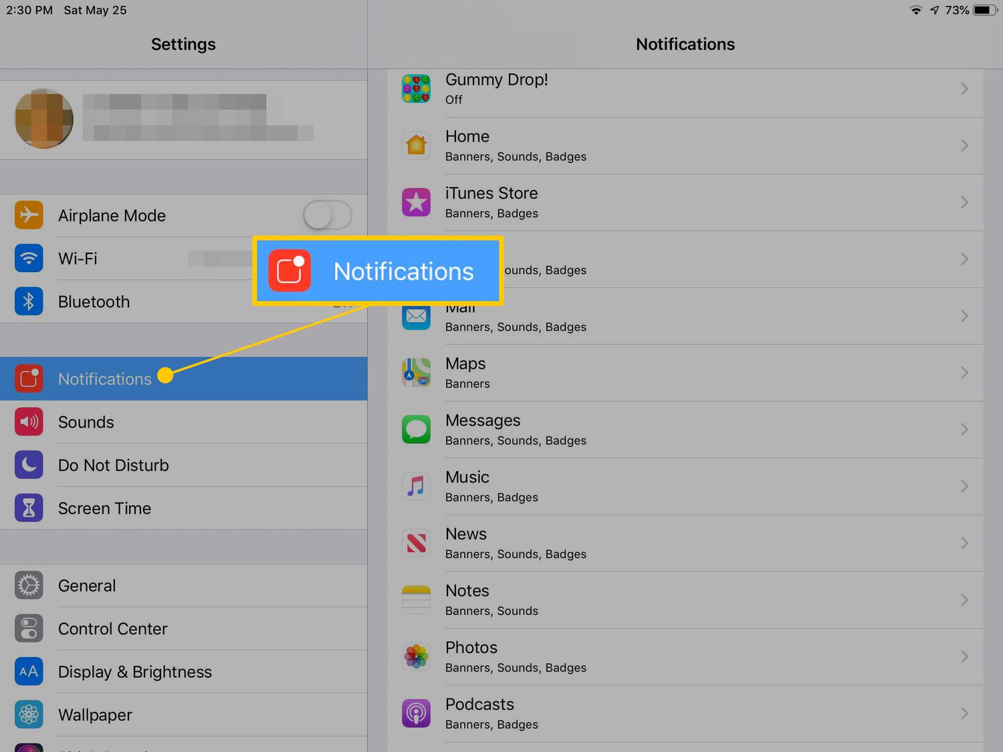
Task: Tap the Control Center icon
Action: pos(29,628)
